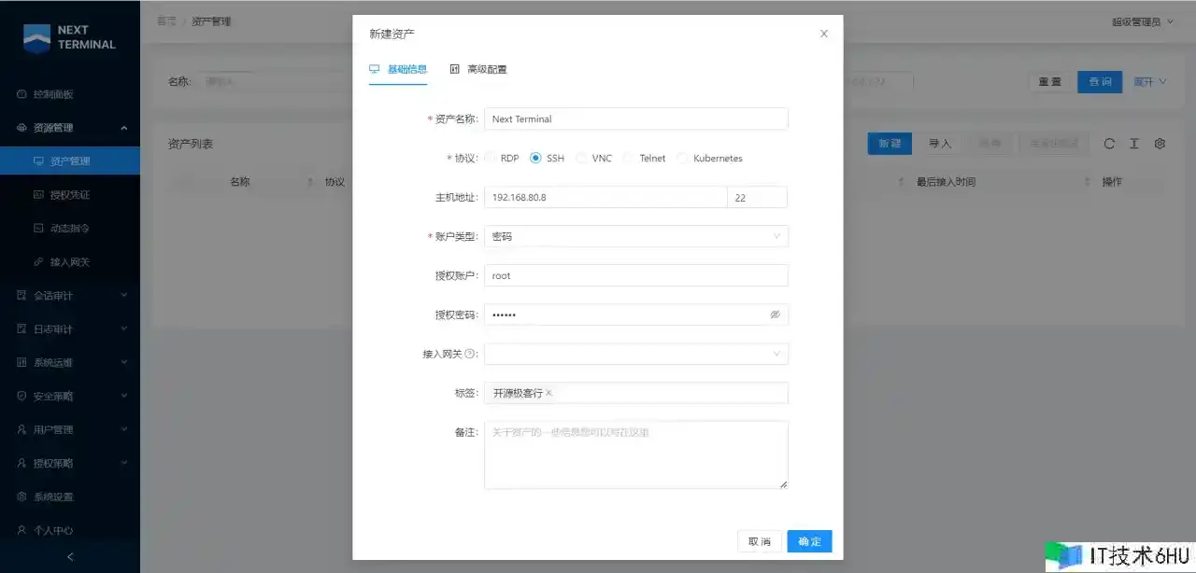
Task: Open column settings gear above asset table
Action: click(1160, 144)
